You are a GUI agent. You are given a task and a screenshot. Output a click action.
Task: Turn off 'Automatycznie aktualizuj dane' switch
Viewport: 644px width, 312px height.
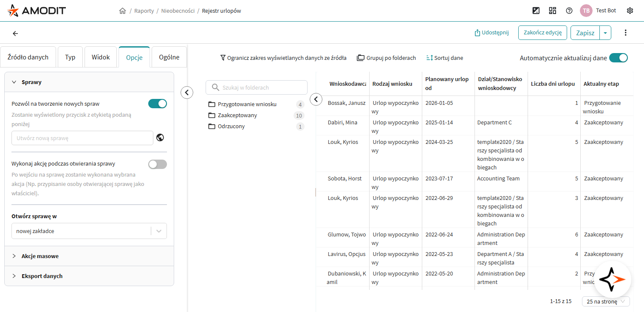[x=618, y=58]
